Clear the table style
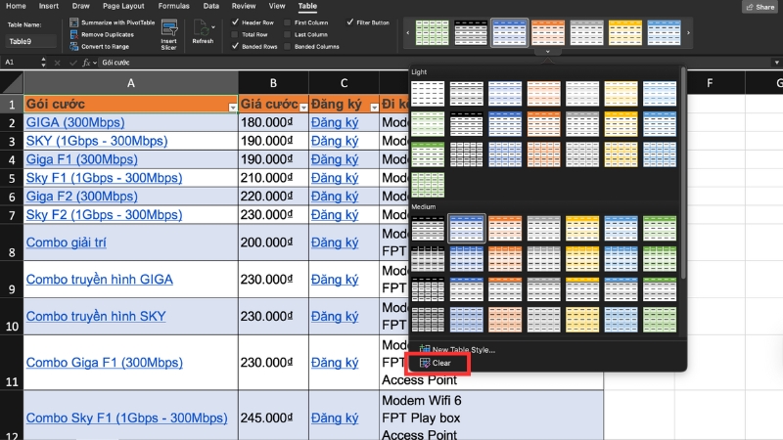The image size is (783, 440). pyautogui.click(x=440, y=363)
